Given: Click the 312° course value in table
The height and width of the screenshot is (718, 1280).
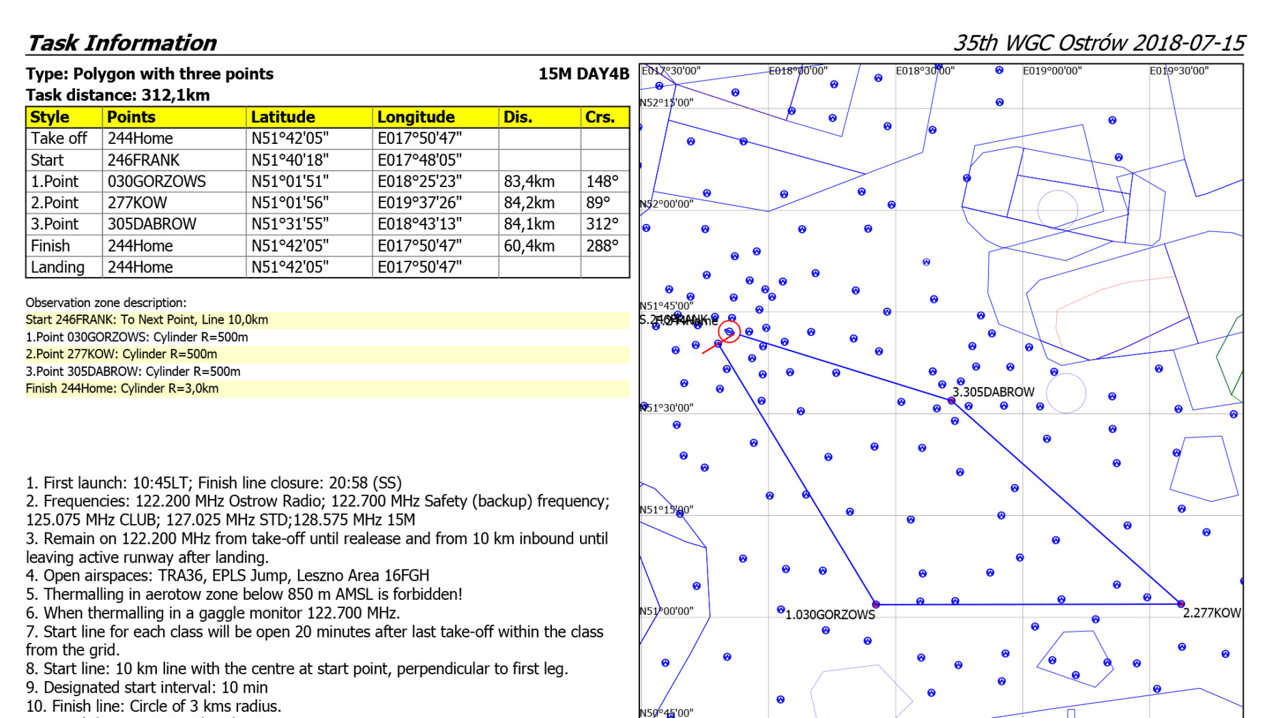Looking at the screenshot, I should tap(602, 224).
